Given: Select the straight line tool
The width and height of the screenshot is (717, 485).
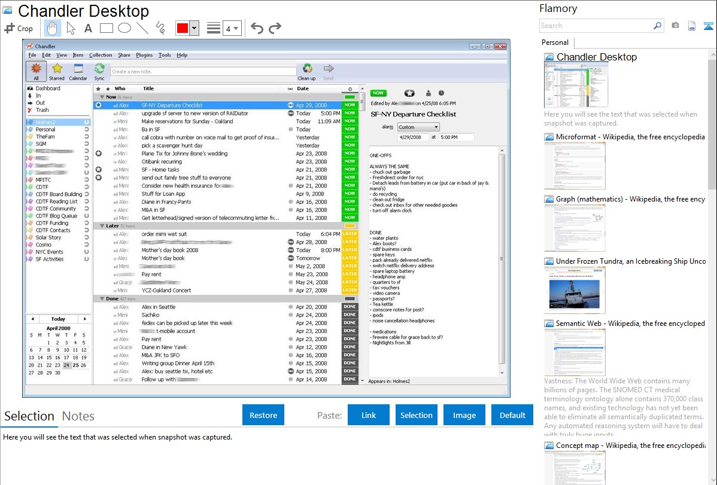Looking at the screenshot, I should [142, 28].
